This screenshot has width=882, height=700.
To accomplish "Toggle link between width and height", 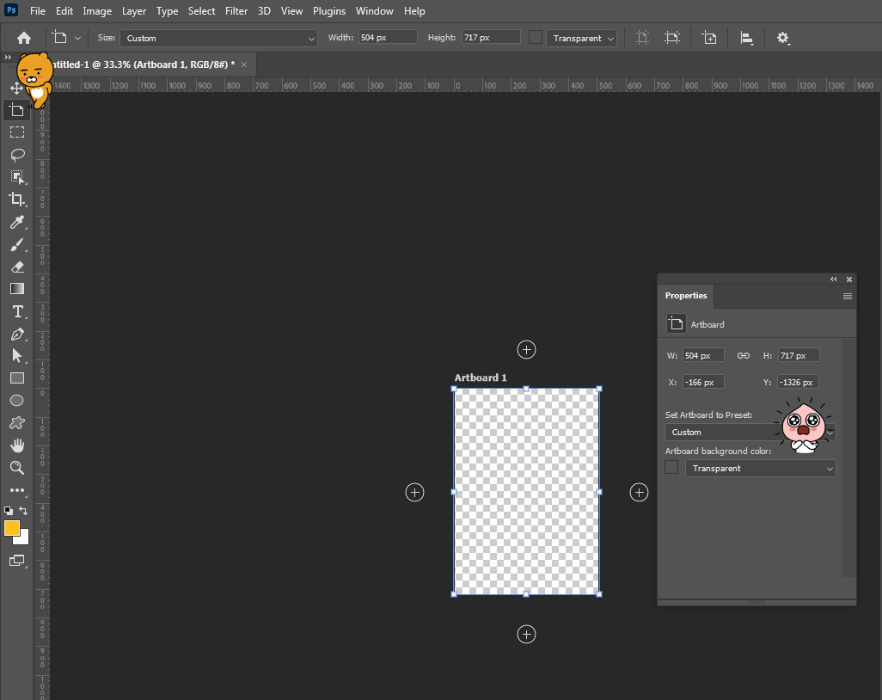I will 743,356.
